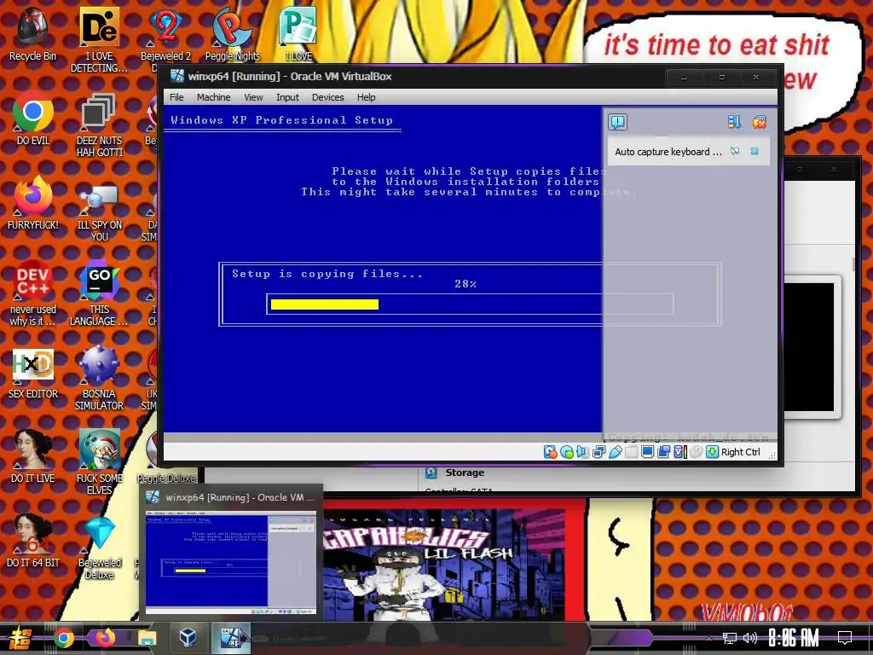The image size is (873, 655).
Task: Select the DO IT LIVE shortcut
Action: [x=33, y=457]
